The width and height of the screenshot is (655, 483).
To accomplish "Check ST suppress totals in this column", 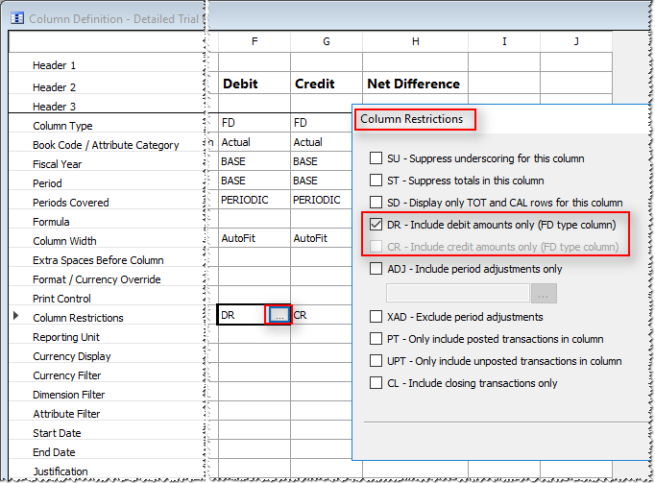I will click(377, 181).
